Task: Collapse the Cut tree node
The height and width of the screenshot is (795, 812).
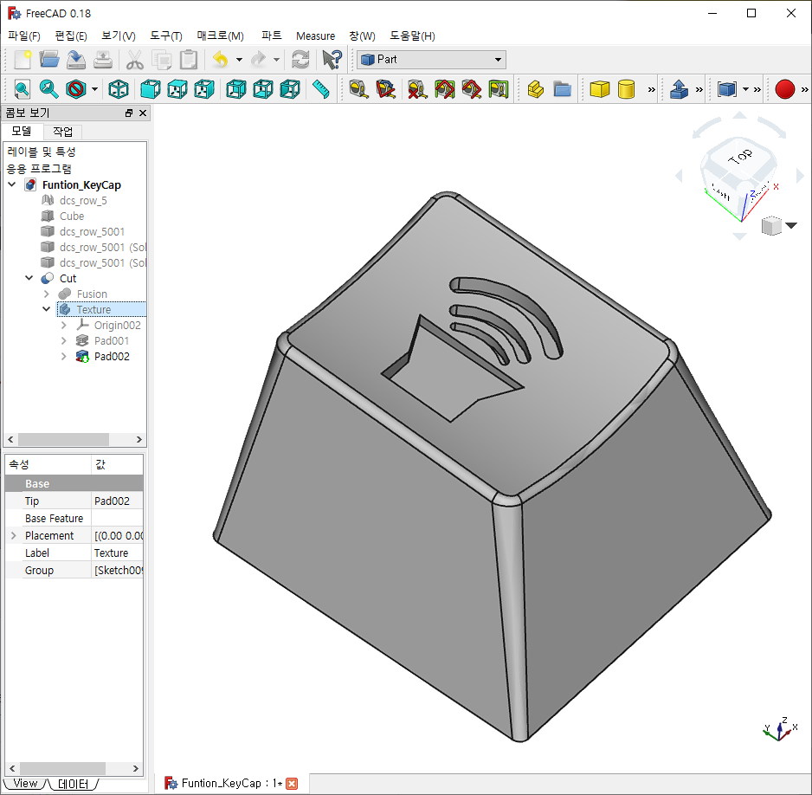Action: pyautogui.click(x=29, y=278)
